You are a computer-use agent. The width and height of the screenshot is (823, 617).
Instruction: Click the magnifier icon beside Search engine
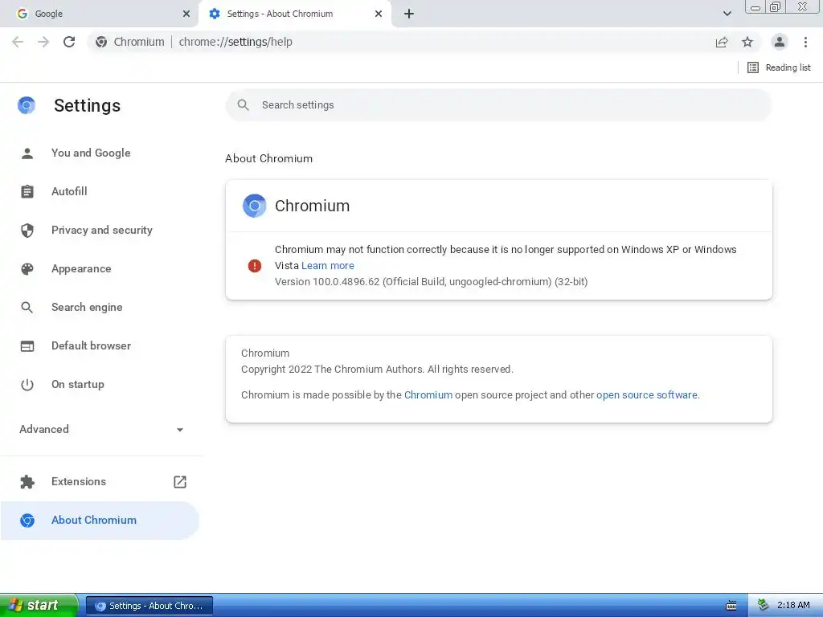27,308
